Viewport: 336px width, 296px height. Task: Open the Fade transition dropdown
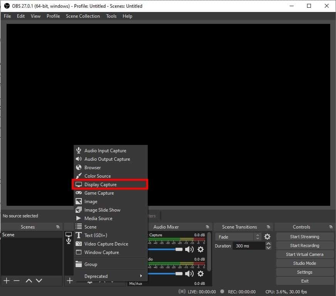click(x=238, y=237)
